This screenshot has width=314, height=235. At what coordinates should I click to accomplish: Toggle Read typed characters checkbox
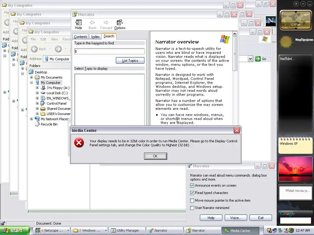(x=192, y=193)
